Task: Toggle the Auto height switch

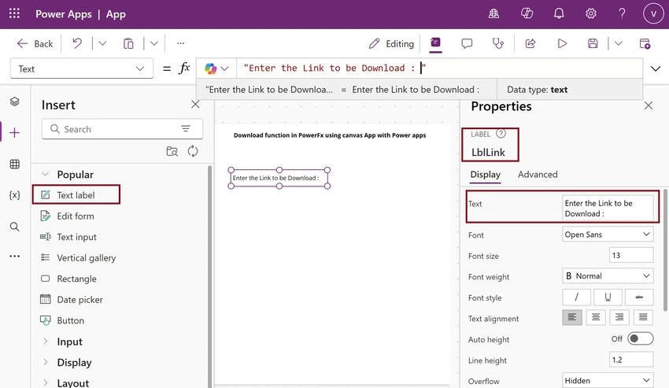Action: click(x=641, y=338)
